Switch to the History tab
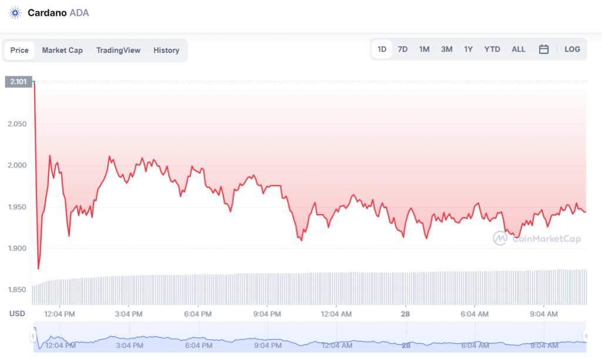The image size is (602, 358). pyautogui.click(x=166, y=51)
